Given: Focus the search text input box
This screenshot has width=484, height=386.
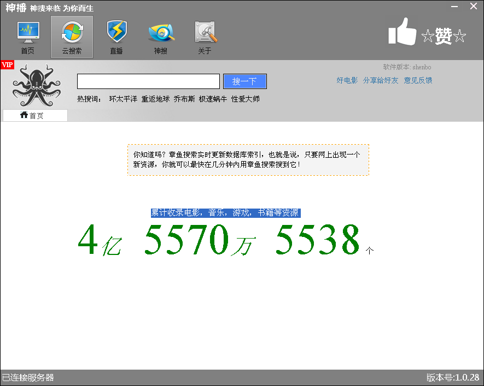Looking at the screenshot, I should coord(148,81).
